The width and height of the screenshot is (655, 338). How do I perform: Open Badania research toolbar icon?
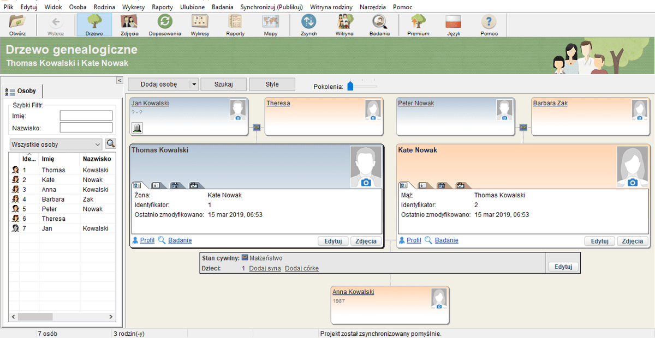click(379, 25)
